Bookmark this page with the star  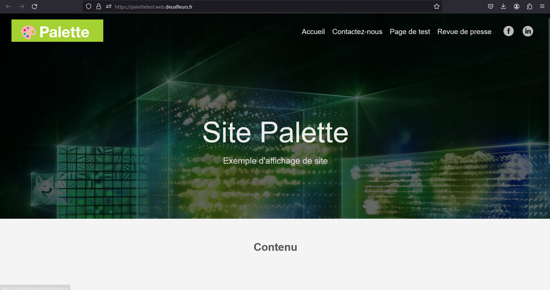437,6
